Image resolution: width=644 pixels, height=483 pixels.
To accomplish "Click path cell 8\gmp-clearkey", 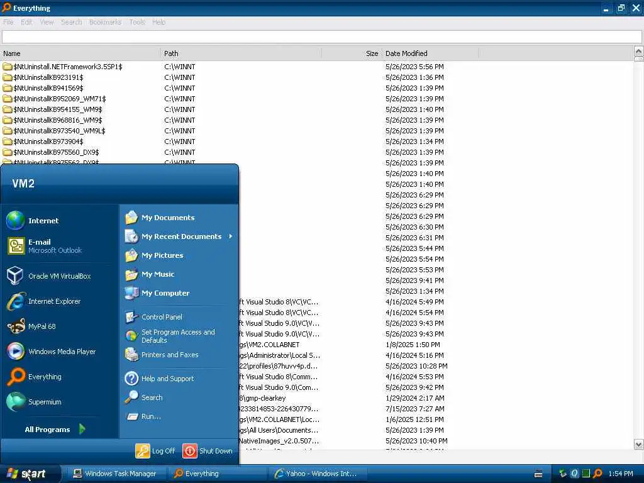I will 262,398.
